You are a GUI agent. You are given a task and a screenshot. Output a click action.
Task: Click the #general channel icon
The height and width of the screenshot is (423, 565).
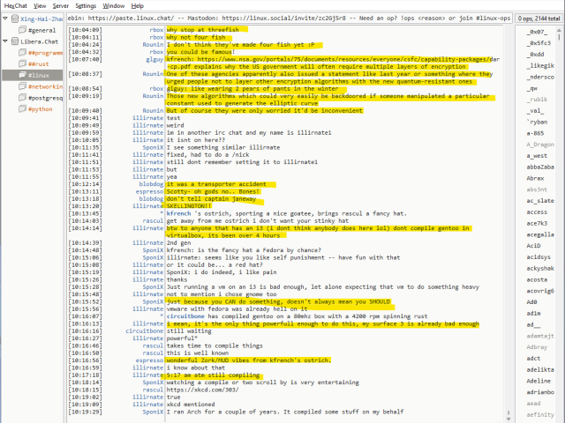pos(20,29)
